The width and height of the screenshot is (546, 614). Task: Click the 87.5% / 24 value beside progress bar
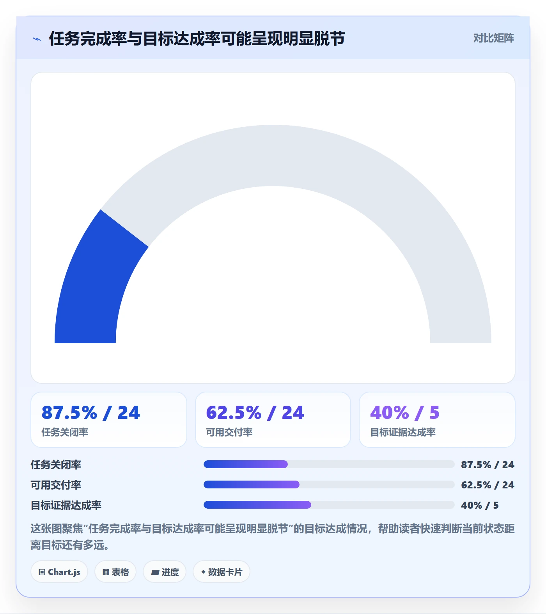[x=487, y=465]
